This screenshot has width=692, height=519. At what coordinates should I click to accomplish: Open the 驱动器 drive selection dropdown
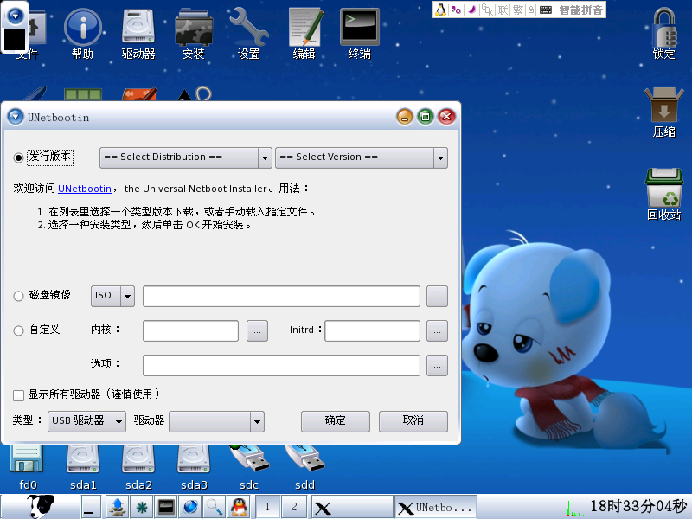217,421
